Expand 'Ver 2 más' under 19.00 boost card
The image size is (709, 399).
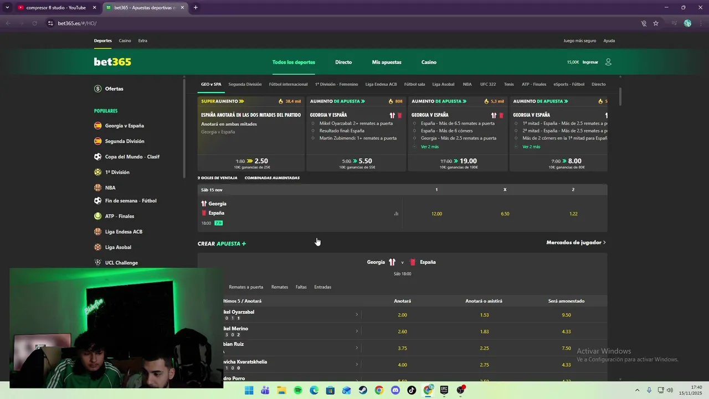(429, 147)
